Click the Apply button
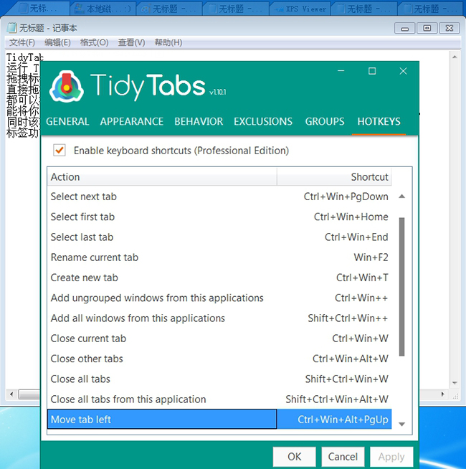The image size is (466, 469). point(391,457)
